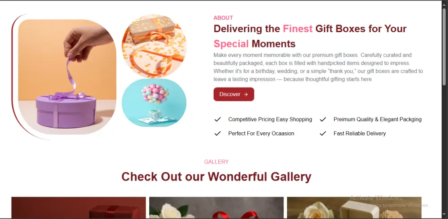Image resolution: width=448 pixels, height=219 pixels.
Task: Click the vertical page scrollbar thumb
Action: (x=444, y=46)
